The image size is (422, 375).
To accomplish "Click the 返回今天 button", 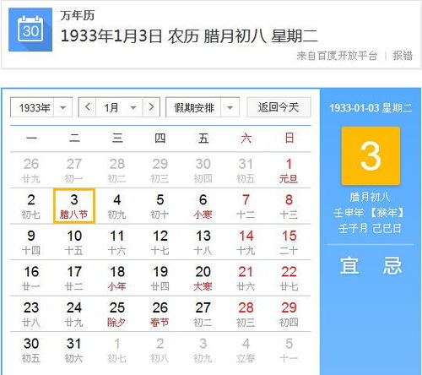I will point(279,107).
